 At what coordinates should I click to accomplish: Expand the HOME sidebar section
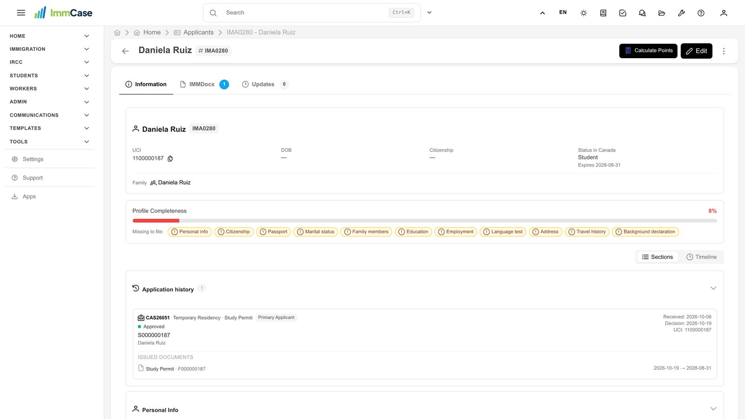click(x=50, y=36)
